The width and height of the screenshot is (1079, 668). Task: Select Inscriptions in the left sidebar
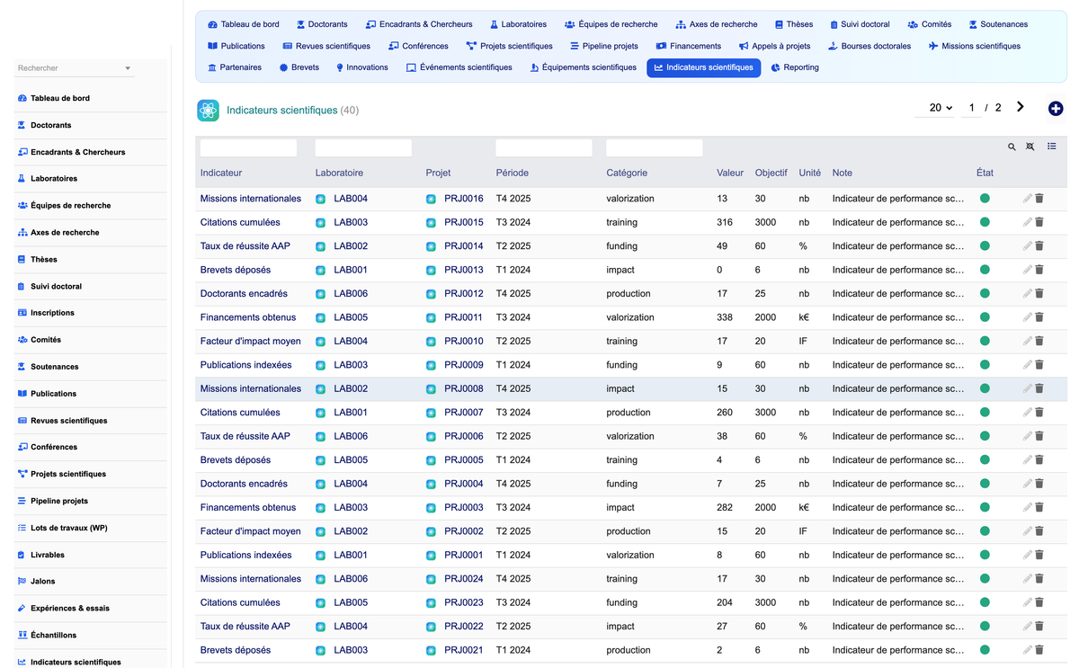coord(91,313)
